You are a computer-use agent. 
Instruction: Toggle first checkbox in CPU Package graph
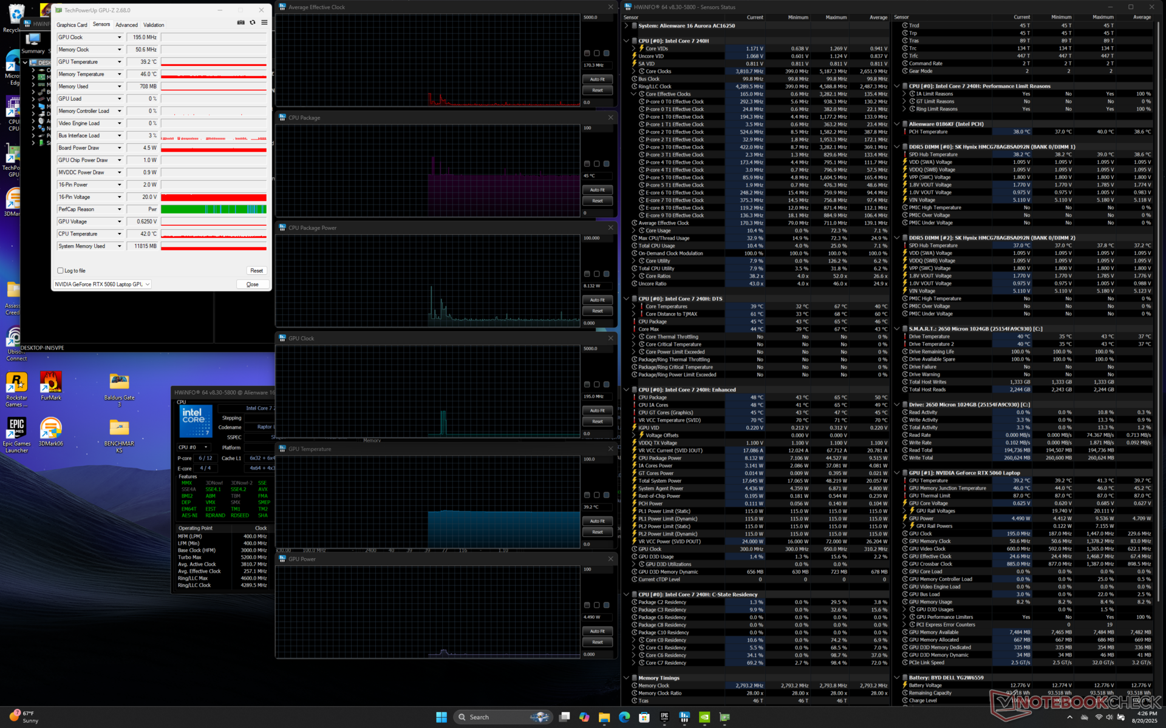[x=587, y=164]
